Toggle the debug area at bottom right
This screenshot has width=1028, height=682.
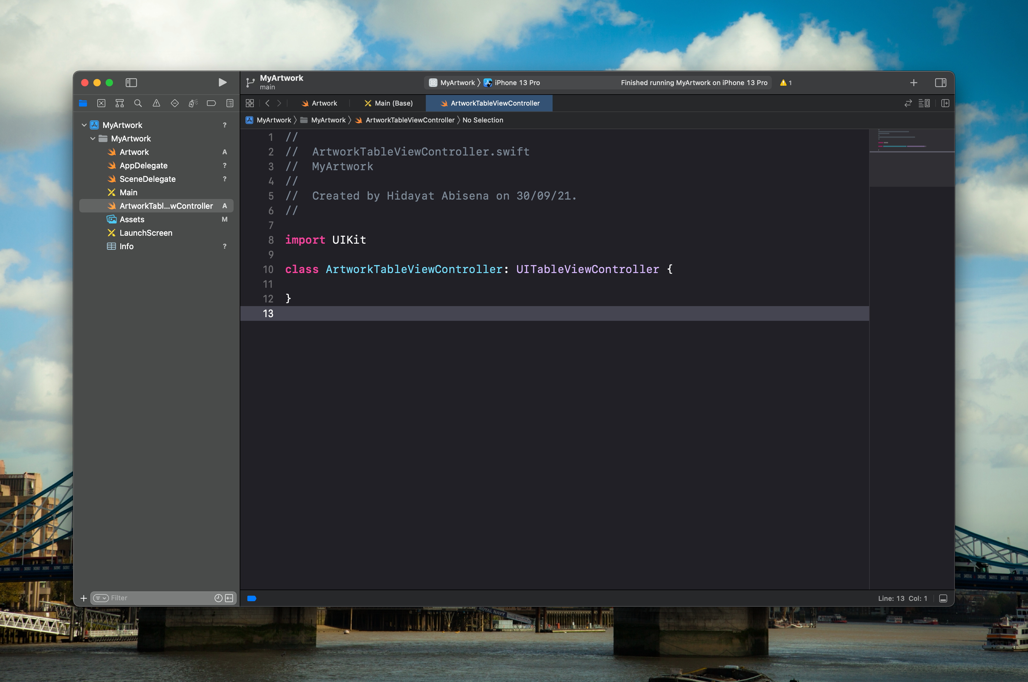[x=943, y=599]
